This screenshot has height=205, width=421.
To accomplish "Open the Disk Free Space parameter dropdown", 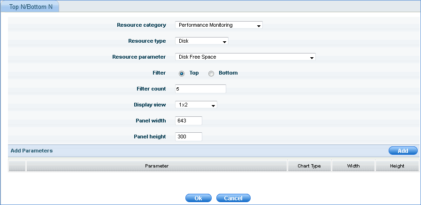I will tap(245, 57).
